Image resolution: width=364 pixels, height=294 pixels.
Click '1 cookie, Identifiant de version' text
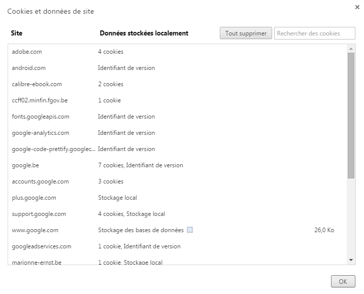point(139,246)
